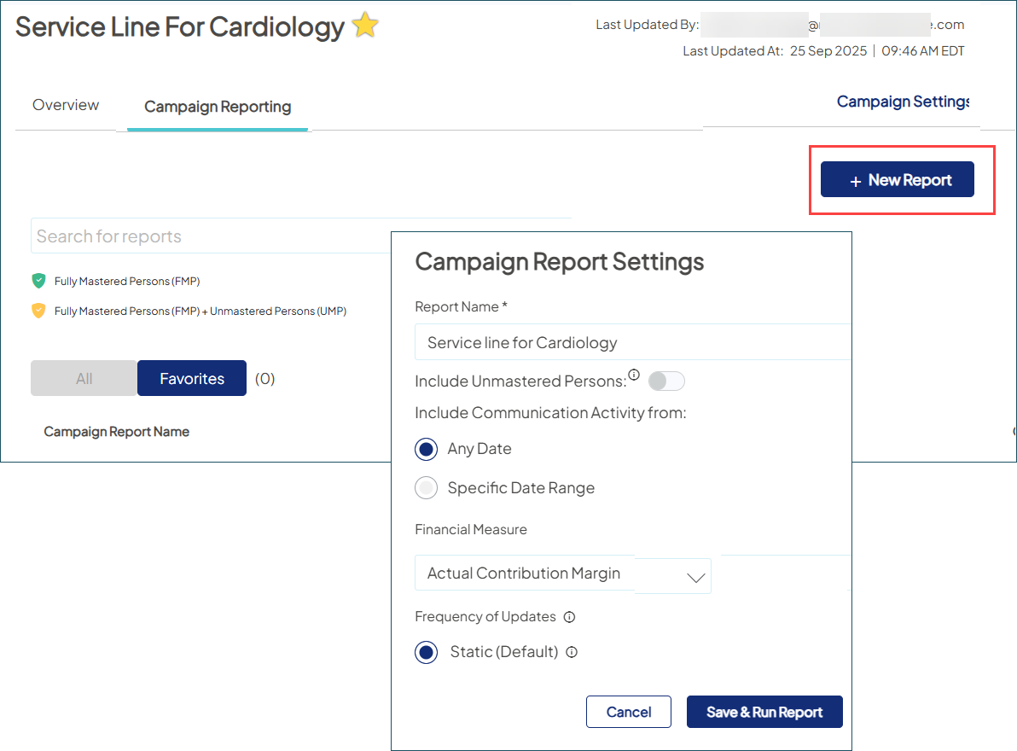Image resolution: width=1017 pixels, height=751 pixels.
Task: Select the Static (Default) update frequency
Action: (x=426, y=652)
